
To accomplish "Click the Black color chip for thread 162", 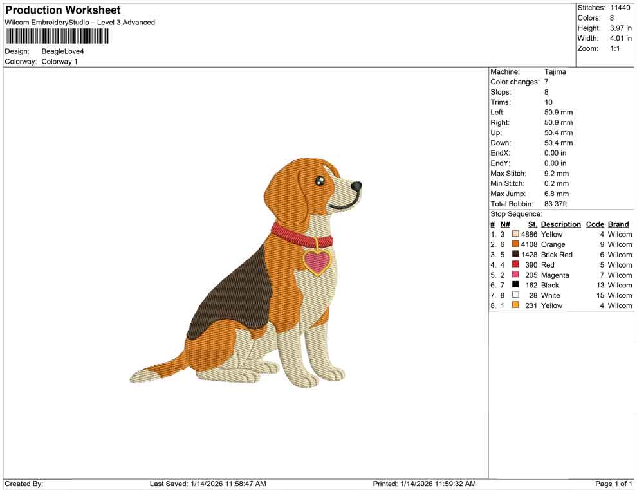I will pos(515,285).
